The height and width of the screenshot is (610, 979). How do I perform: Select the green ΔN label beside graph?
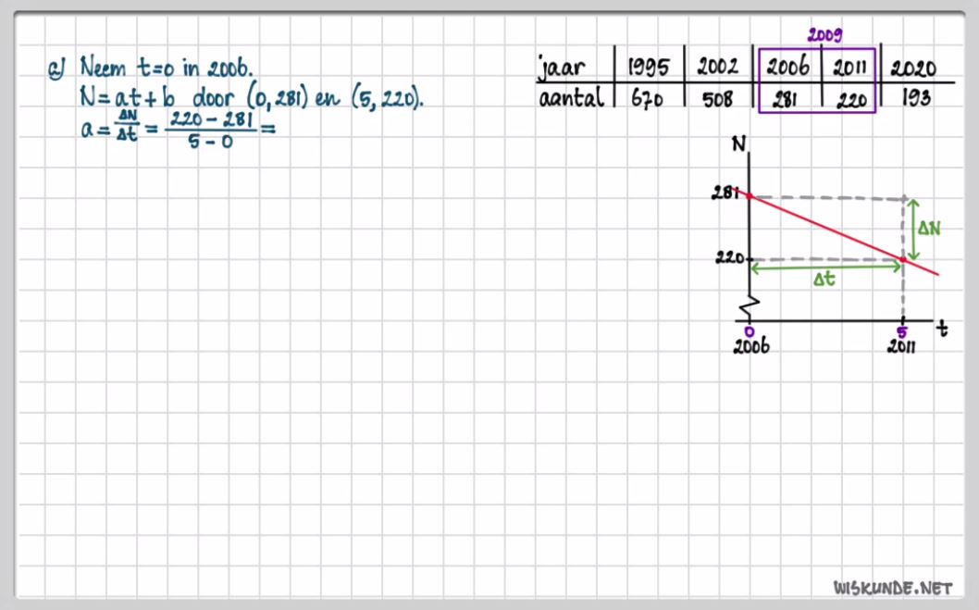click(x=928, y=228)
